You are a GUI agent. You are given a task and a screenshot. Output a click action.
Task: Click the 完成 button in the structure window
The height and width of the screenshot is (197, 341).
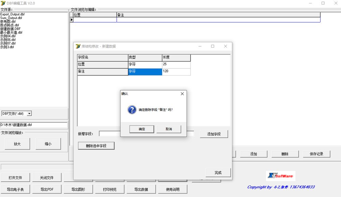point(218,173)
